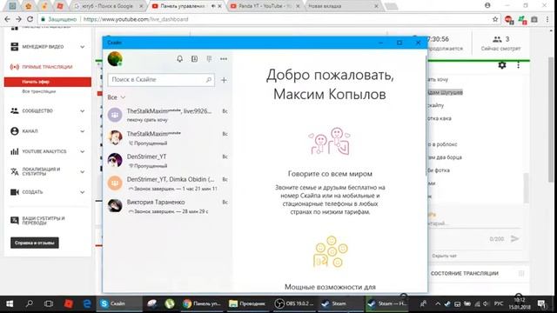Reload the page in Chrome
Image resolution: width=557 pixels, height=313 pixels.
(x=30, y=19)
